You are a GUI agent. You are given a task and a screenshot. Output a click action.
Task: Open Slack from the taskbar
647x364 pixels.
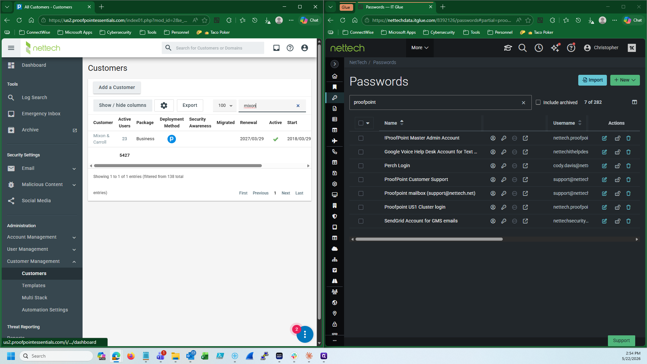coord(294,356)
